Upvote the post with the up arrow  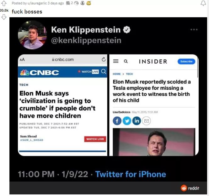click(x=4, y=3)
